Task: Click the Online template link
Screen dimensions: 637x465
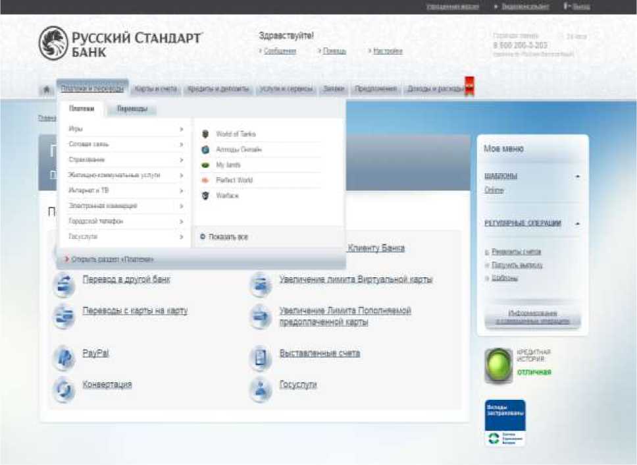Action: [494, 190]
